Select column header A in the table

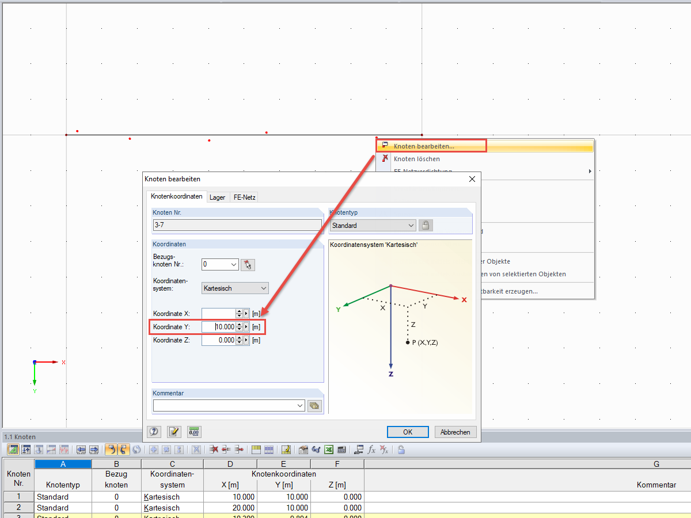[63, 464]
